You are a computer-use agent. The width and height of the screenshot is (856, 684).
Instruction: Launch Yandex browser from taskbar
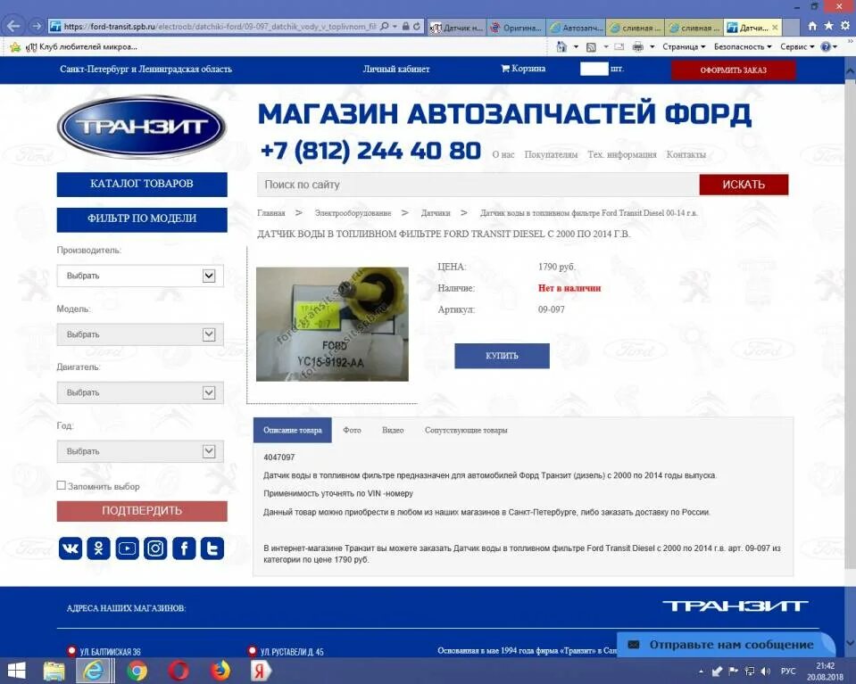pyautogui.click(x=261, y=671)
